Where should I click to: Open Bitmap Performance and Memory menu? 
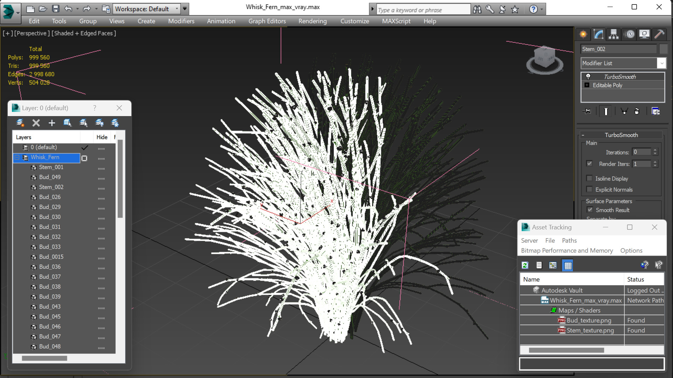pyautogui.click(x=567, y=250)
